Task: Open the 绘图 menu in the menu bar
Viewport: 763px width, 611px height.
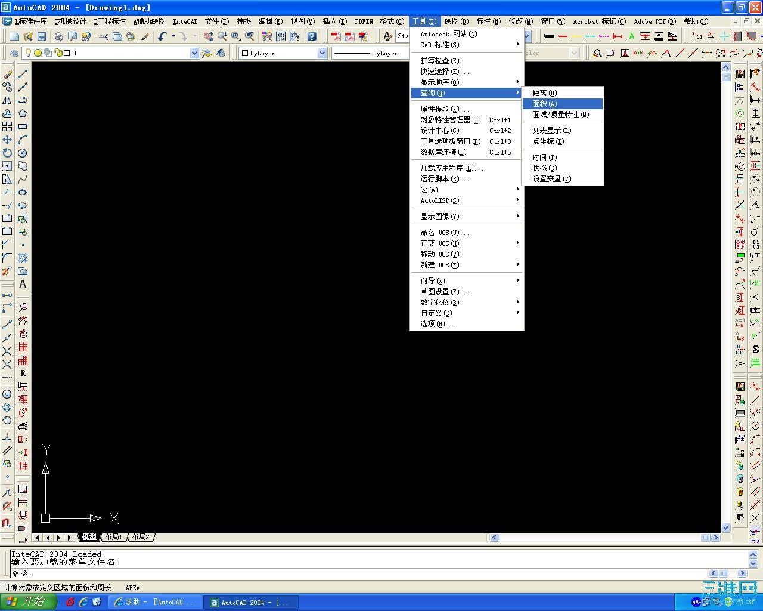Action: (456, 21)
